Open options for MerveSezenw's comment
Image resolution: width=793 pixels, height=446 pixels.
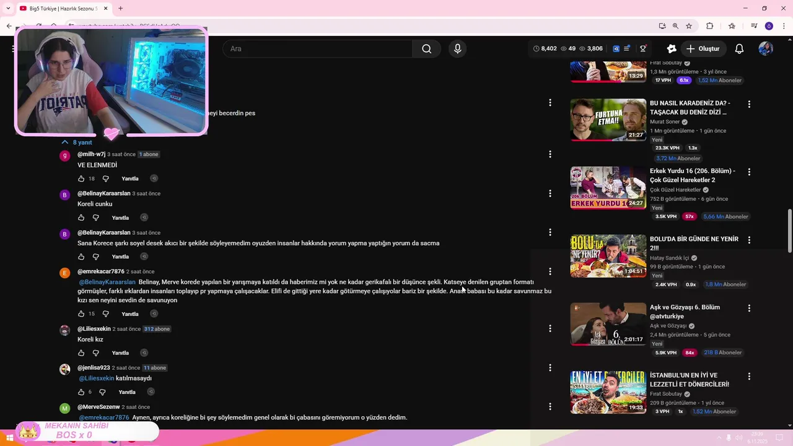(550, 406)
